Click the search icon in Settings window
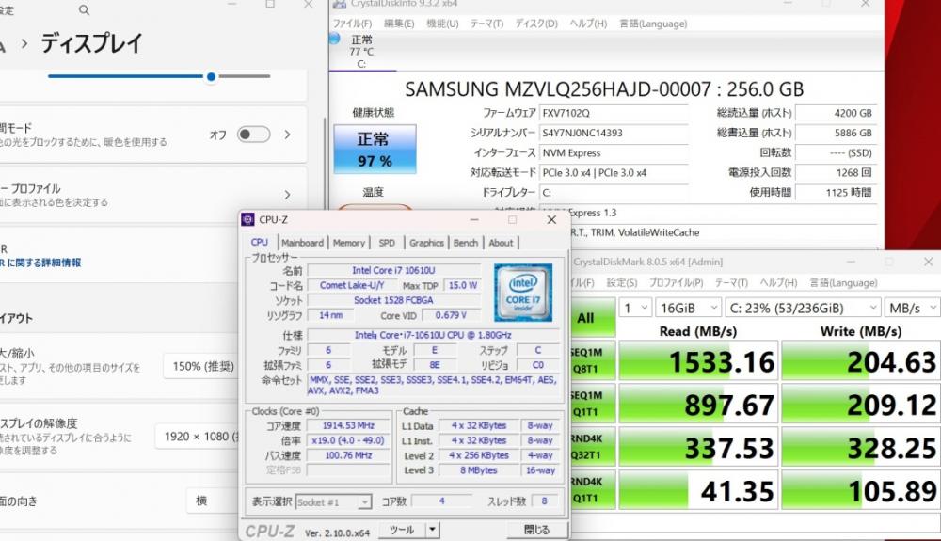 pyautogui.click(x=84, y=9)
